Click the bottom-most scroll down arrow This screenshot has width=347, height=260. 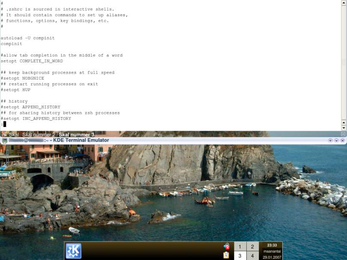(344, 127)
